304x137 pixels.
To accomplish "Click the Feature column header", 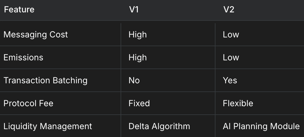I will [x=19, y=9].
